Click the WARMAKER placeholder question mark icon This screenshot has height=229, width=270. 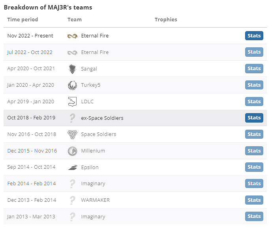(72, 200)
